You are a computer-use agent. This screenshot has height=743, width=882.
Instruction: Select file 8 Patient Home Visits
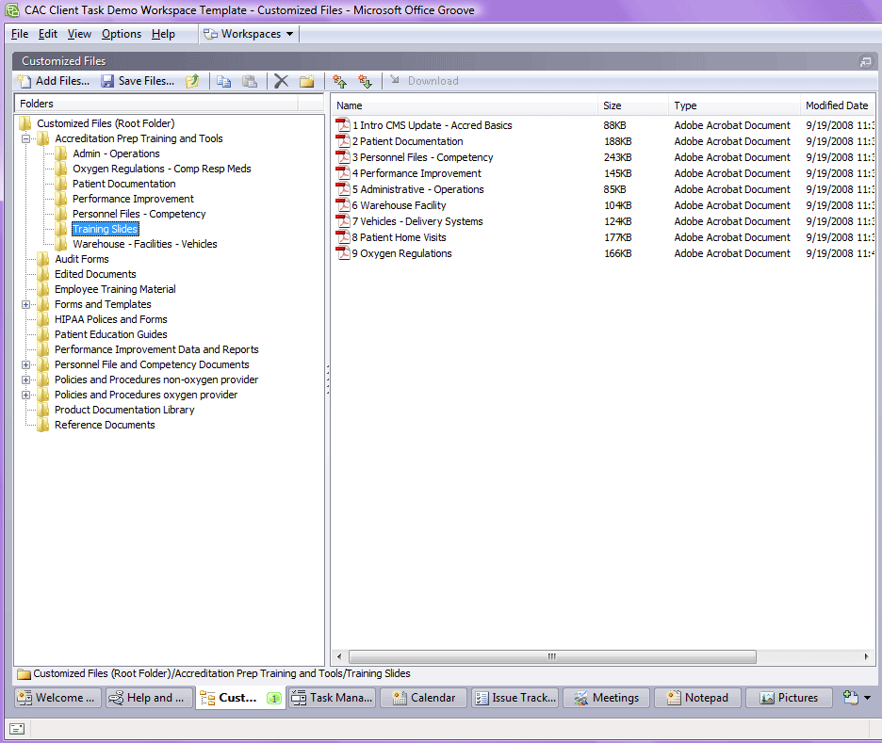click(399, 237)
